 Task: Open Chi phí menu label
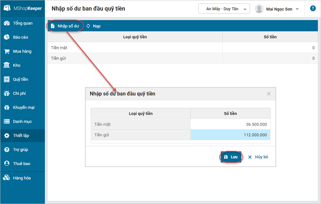pos(19,93)
